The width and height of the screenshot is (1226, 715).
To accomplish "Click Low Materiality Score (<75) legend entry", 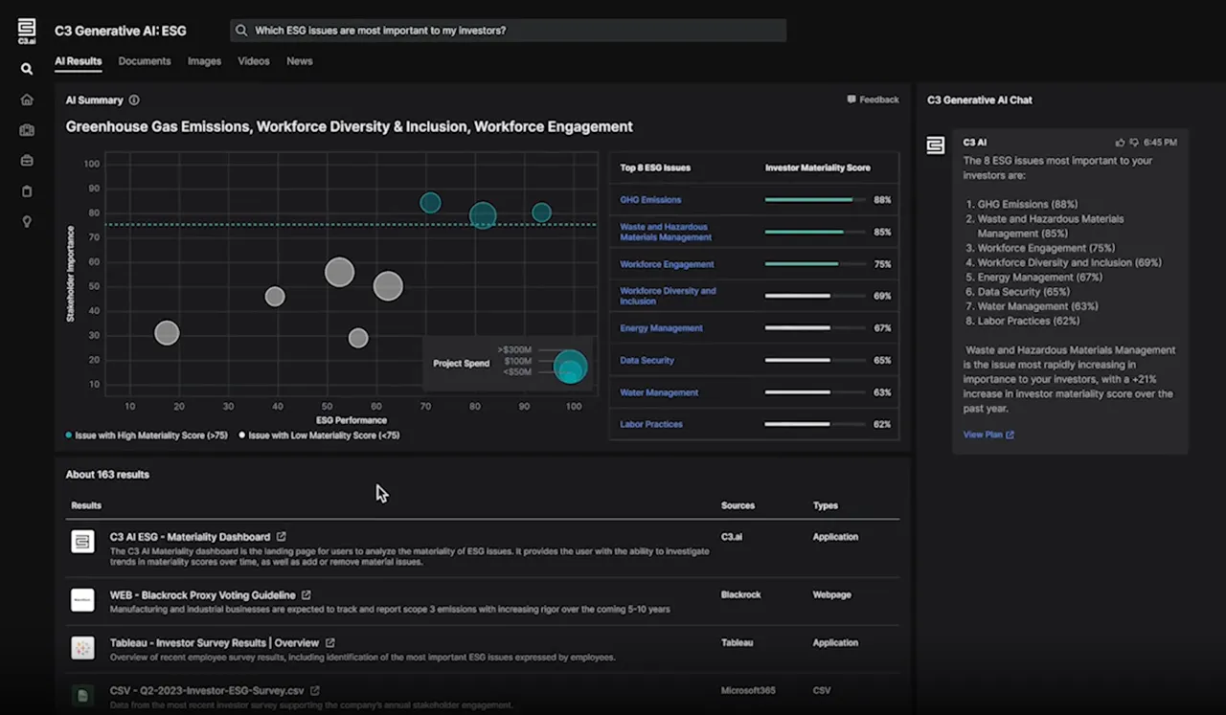I will 319,436.
